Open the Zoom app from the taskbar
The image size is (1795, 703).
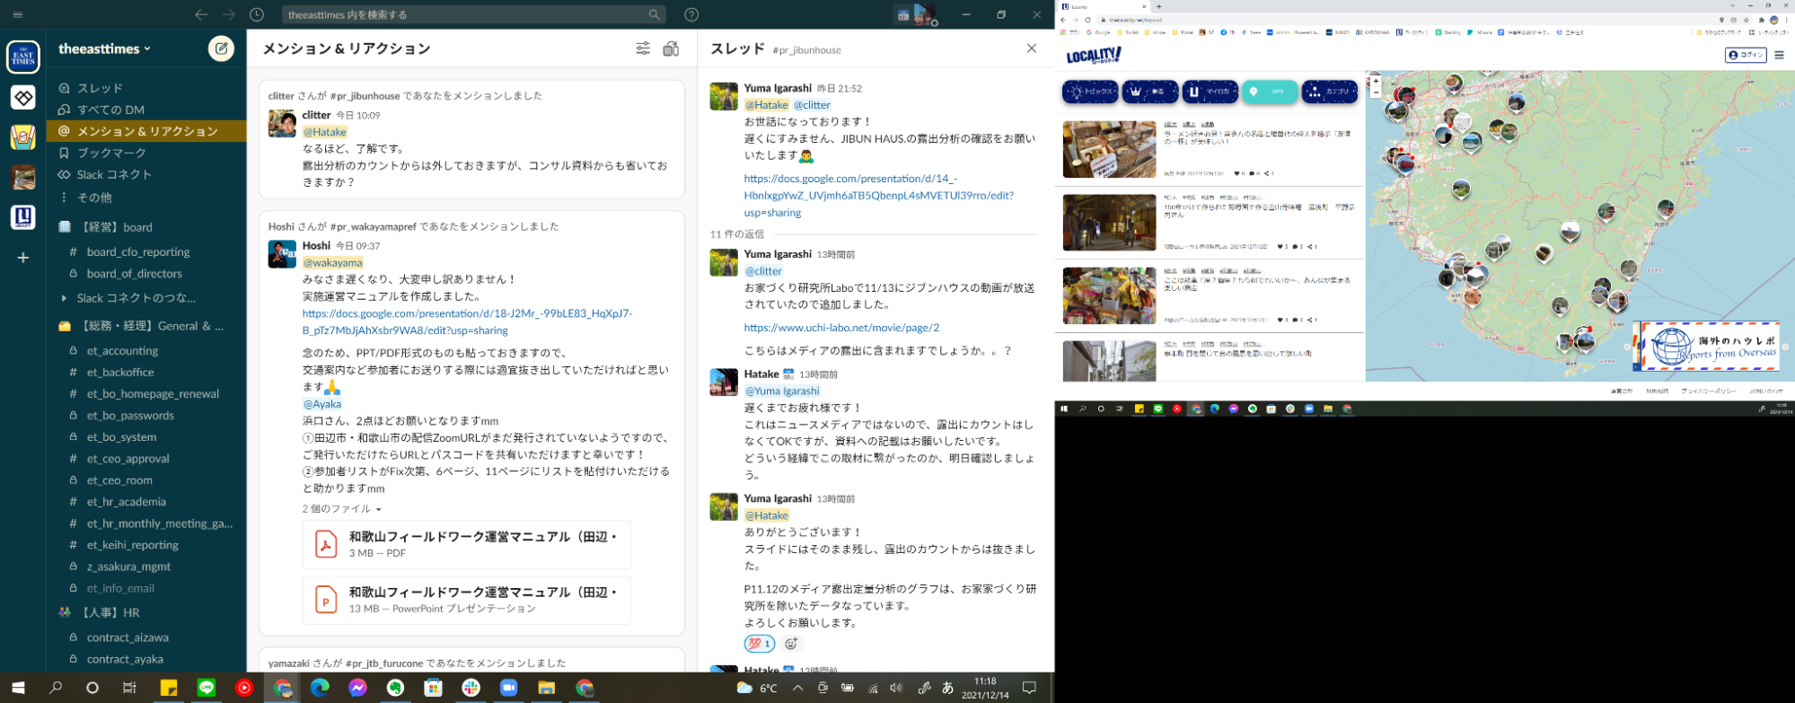[x=508, y=688]
